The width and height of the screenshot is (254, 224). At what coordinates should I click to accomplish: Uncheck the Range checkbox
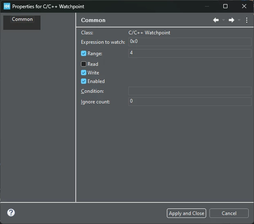[83, 54]
